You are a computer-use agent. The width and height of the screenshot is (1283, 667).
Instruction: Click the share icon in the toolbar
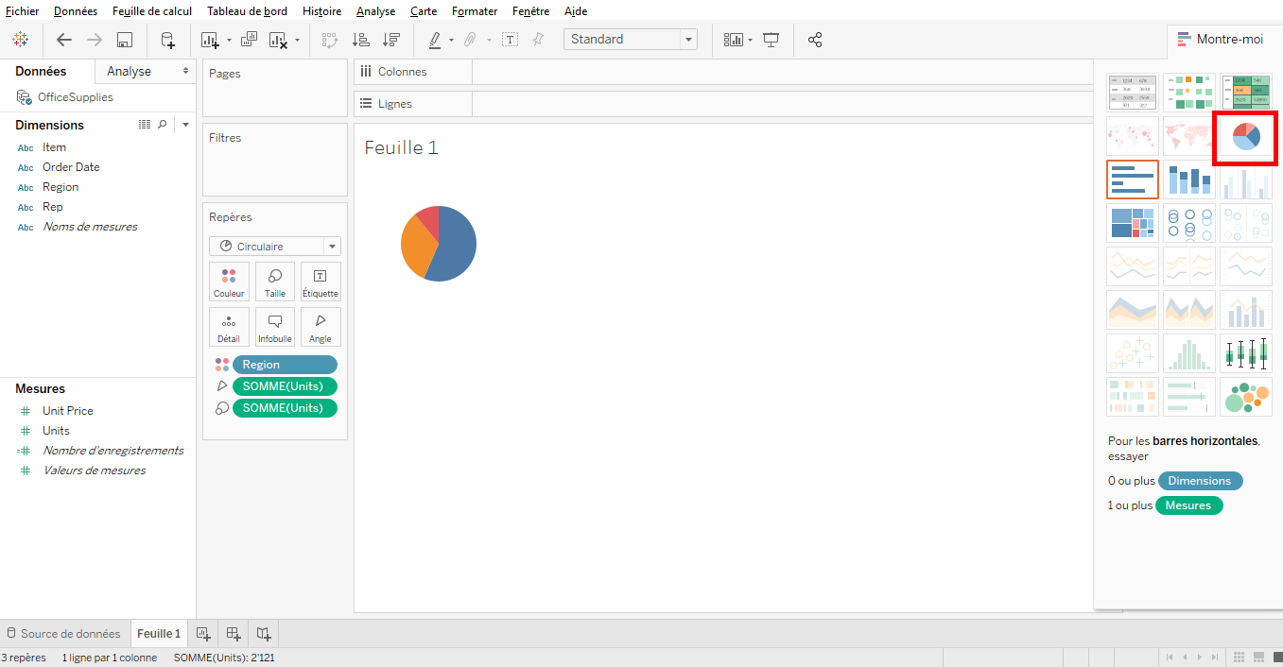pos(815,39)
